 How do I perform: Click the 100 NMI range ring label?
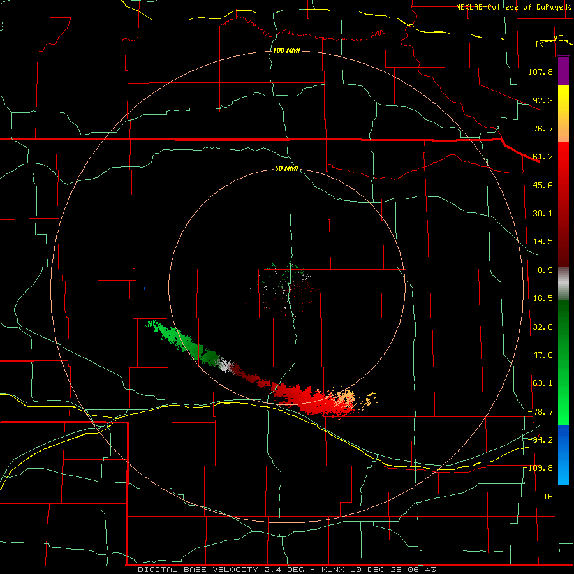[x=286, y=50]
